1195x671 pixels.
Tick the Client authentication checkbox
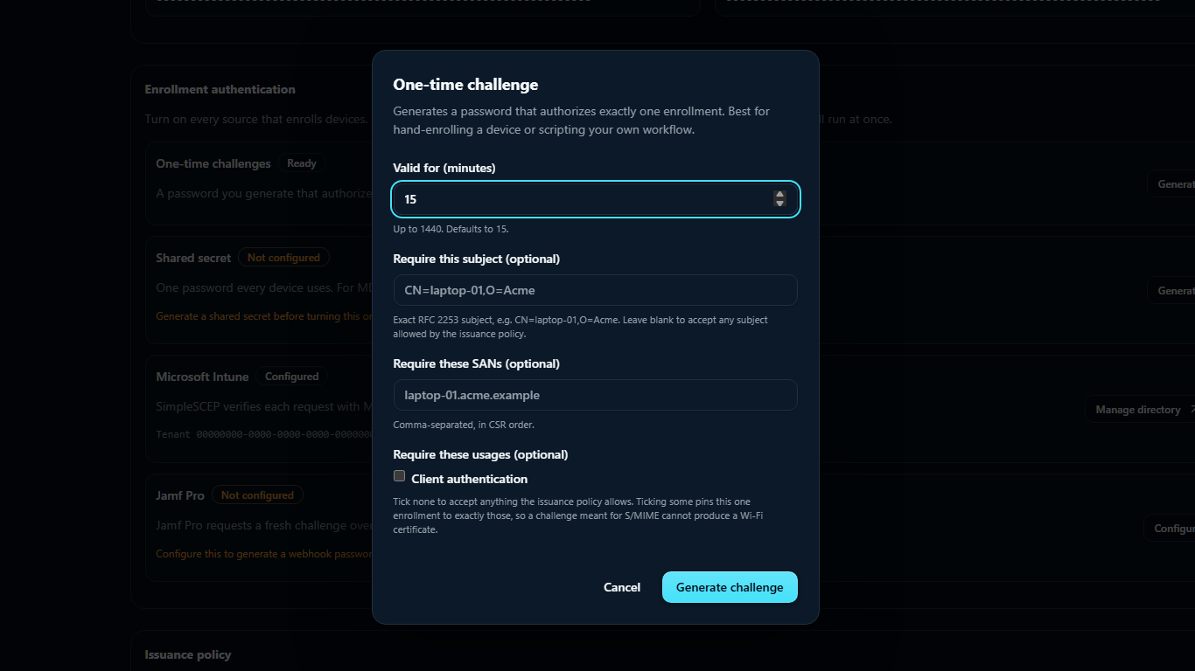[x=400, y=476]
